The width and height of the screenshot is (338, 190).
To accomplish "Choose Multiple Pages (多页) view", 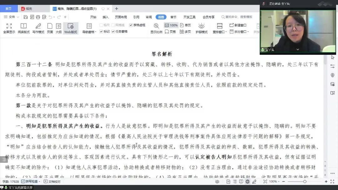I will click(185, 32).
